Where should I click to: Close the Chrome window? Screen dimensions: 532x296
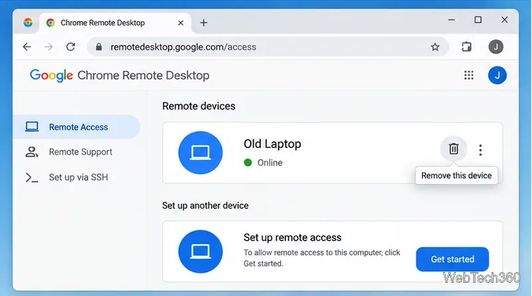505,20
